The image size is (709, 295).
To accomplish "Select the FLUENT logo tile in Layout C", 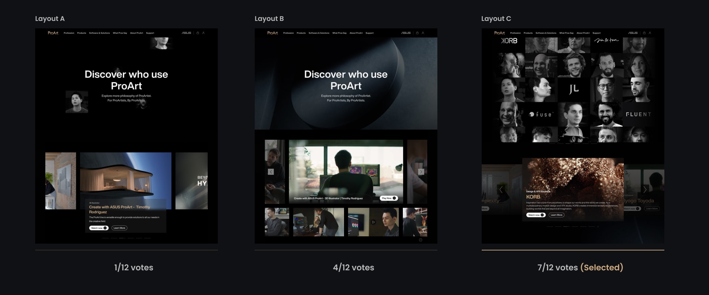I will [638, 114].
